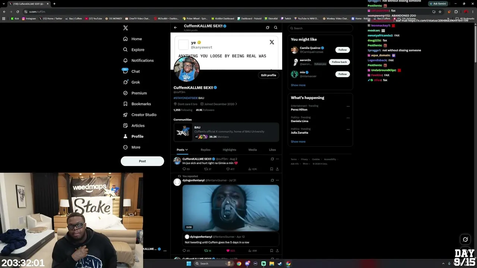Open options for the Daniela Lima trend

pos(348,118)
